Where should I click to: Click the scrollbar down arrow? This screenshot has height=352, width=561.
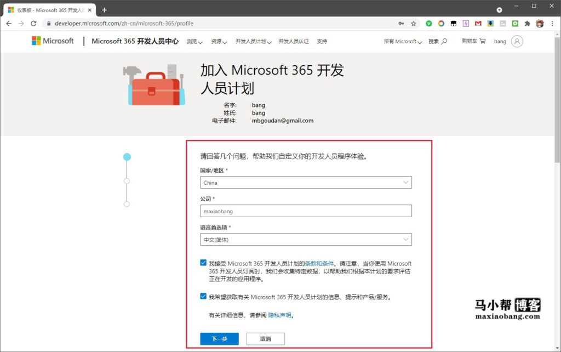coord(557,348)
